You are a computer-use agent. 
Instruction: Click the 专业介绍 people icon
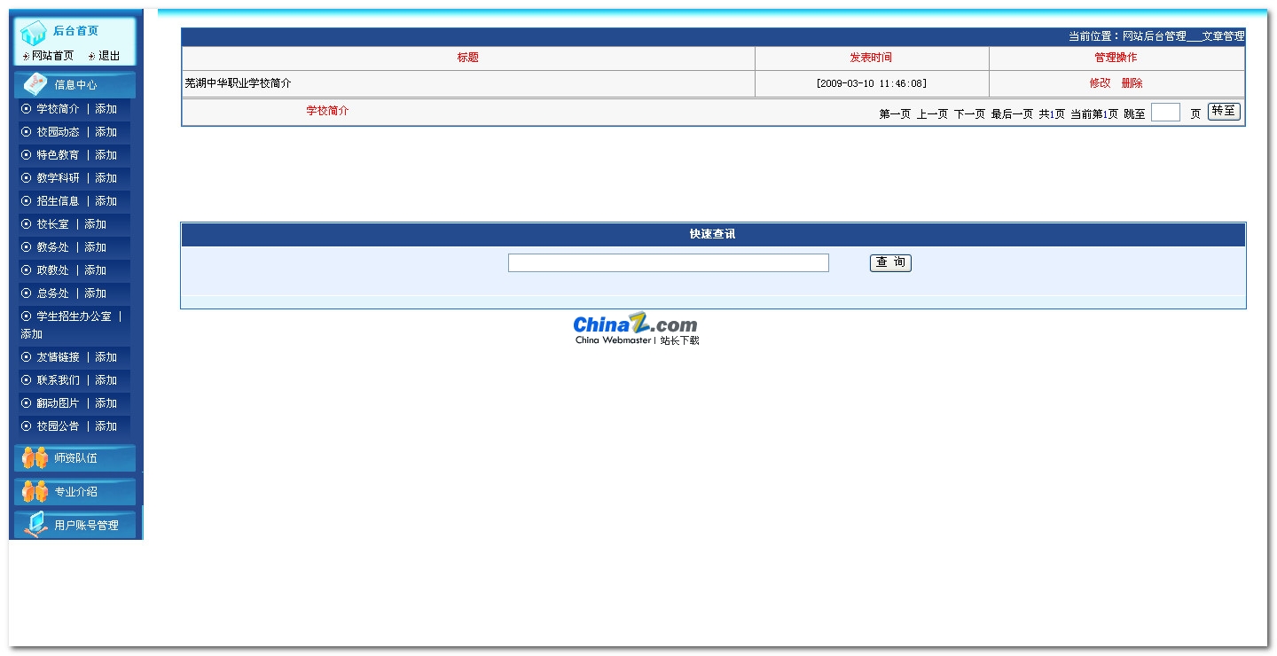click(35, 491)
